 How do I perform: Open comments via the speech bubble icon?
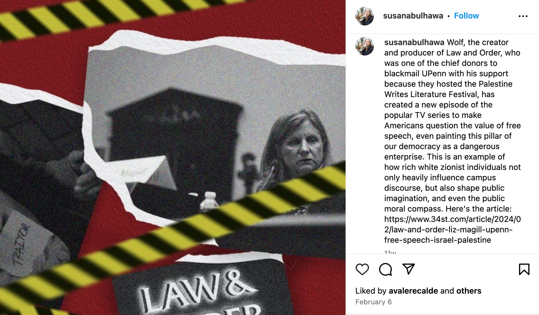pos(385,269)
